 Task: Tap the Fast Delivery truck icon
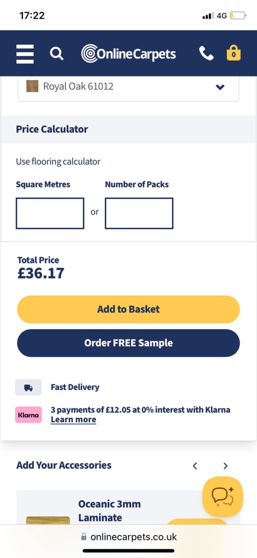pyautogui.click(x=28, y=387)
